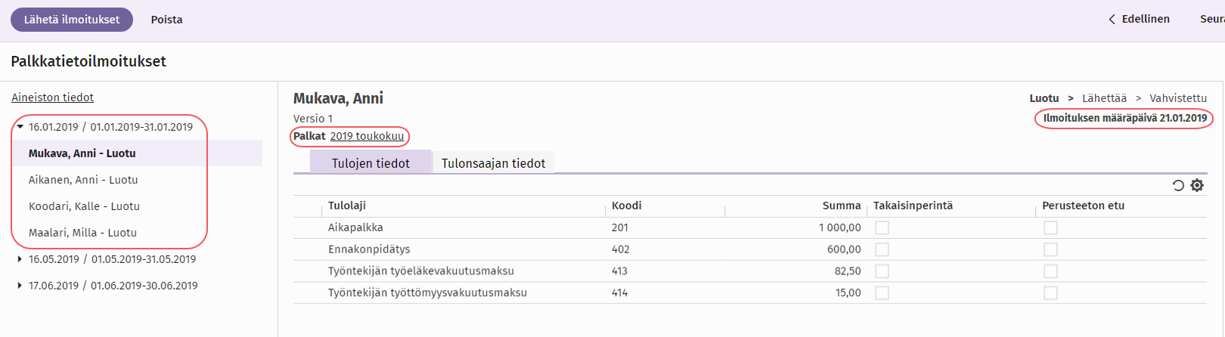
Task: Sort table by Summa column header
Action: point(841,206)
